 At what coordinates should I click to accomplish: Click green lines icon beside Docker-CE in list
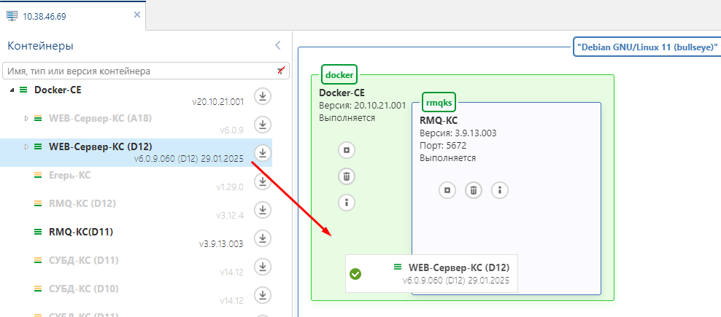(23, 90)
